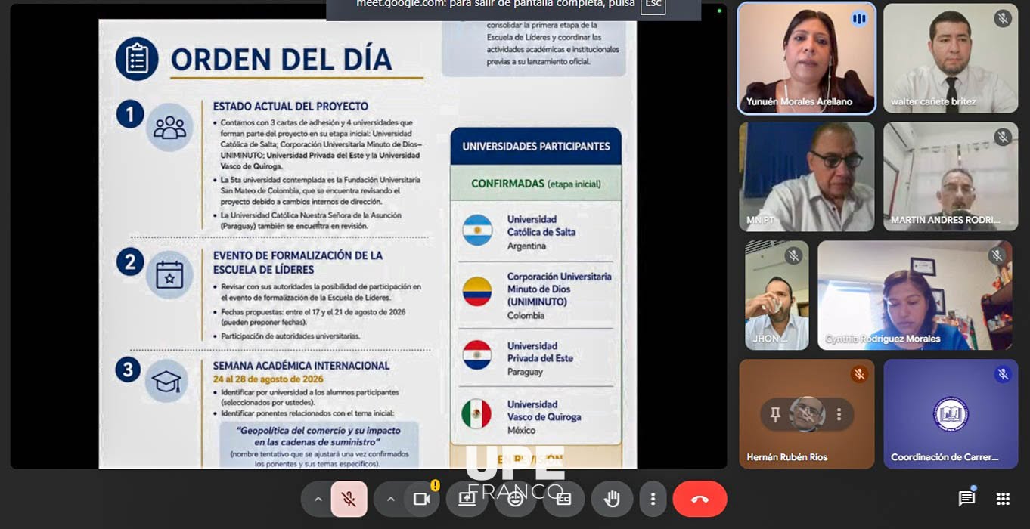Open tile options for Hernán Rubén Ríos
The image size is (1030, 529).
(x=839, y=414)
